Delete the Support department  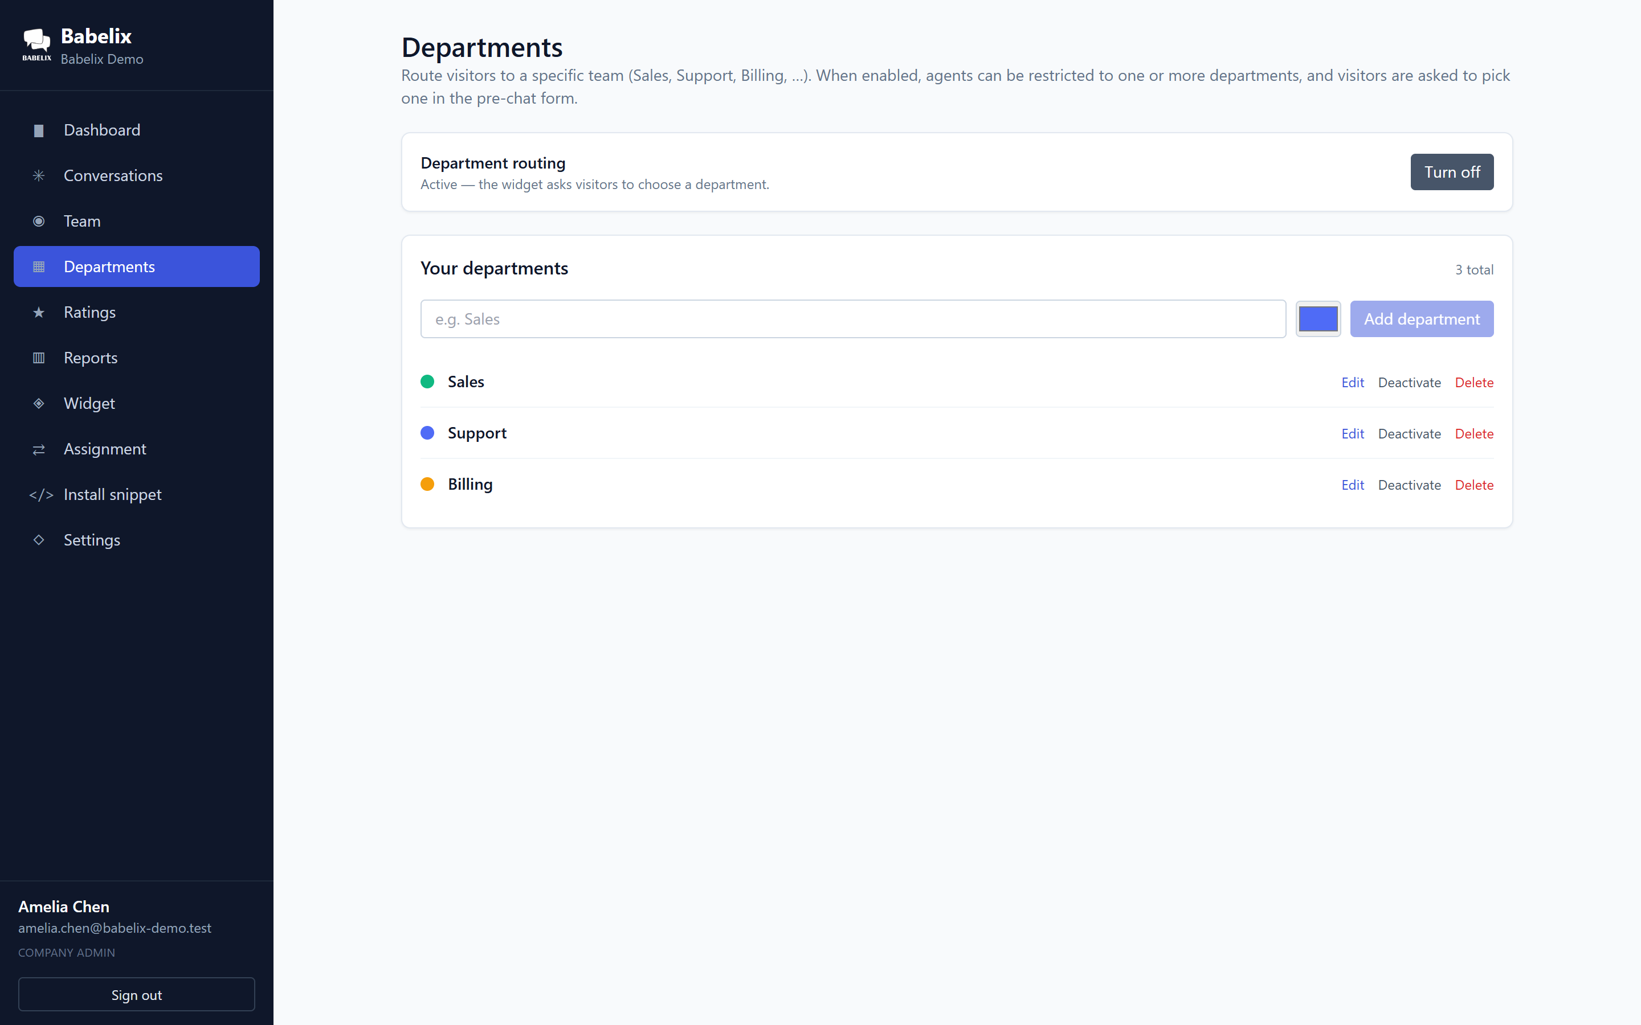pyautogui.click(x=1474, y=434)
